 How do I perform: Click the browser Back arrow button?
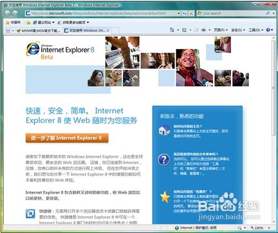7,13
